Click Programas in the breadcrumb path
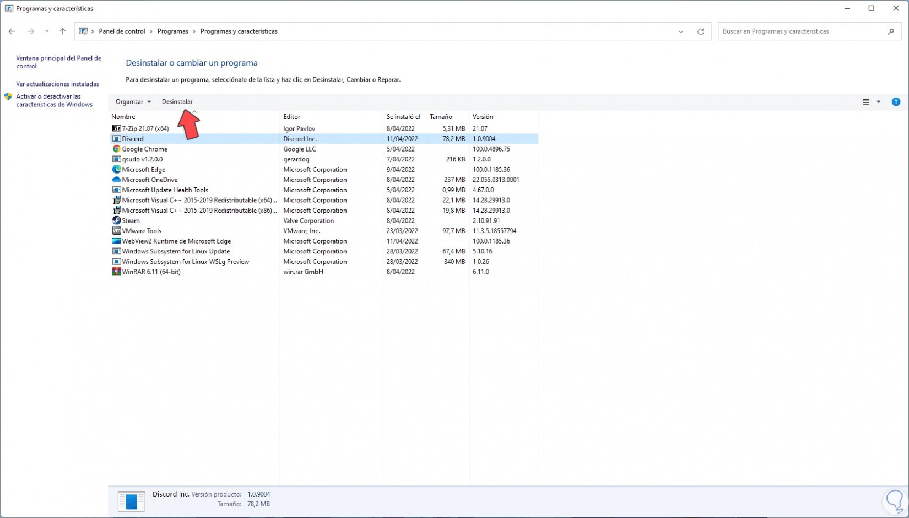The image size is (909, 518). [173, 31]
